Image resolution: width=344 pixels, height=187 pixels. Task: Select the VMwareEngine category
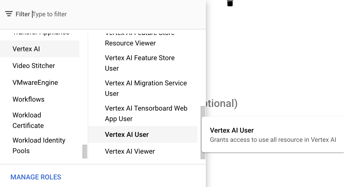pos(35,82)
